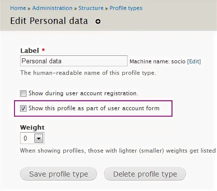Click the red required asterisk beside Label
Viewport: 217px width, 191px height.
coord(43,50)
